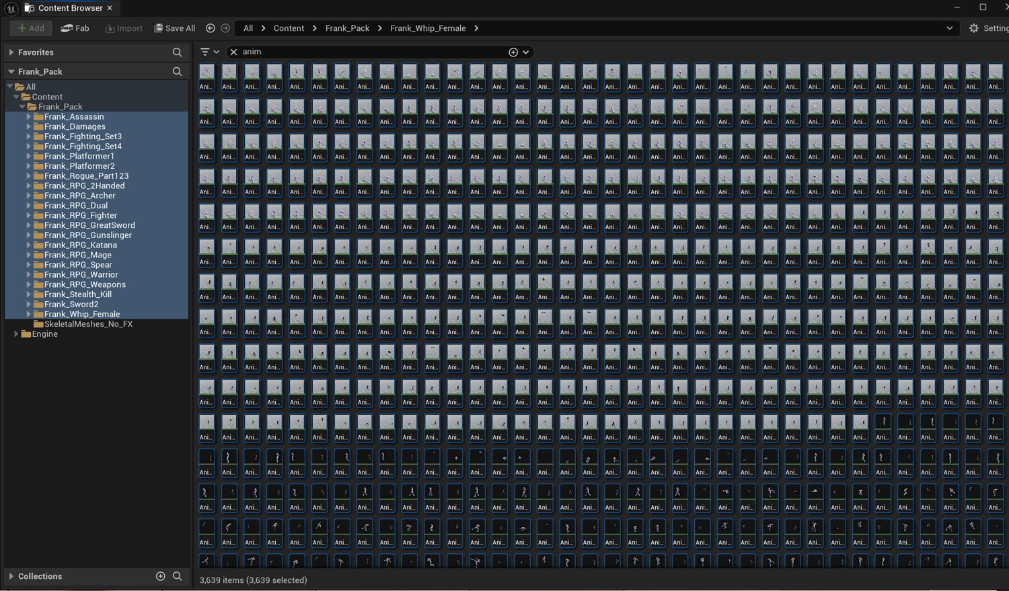
Task: Click the Import button
Action: coord(124,28)
